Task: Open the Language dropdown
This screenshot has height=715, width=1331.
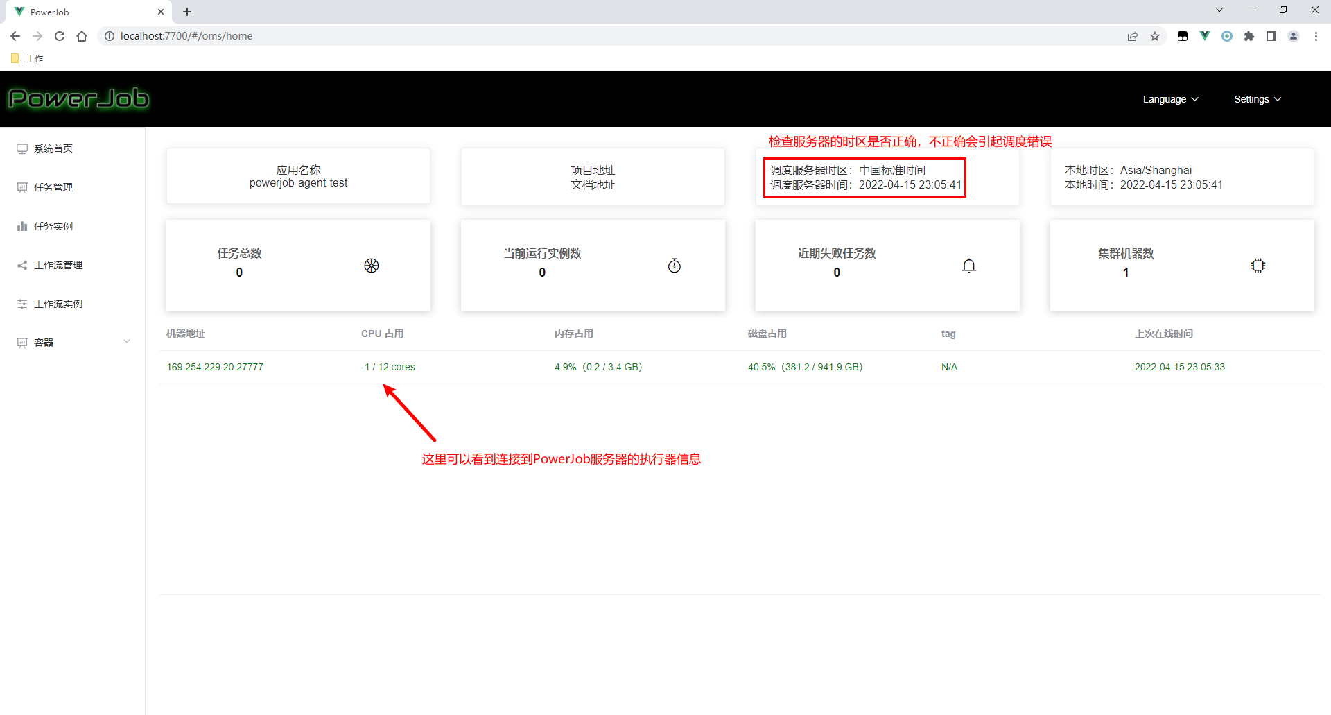Action: pos(1170,99)
